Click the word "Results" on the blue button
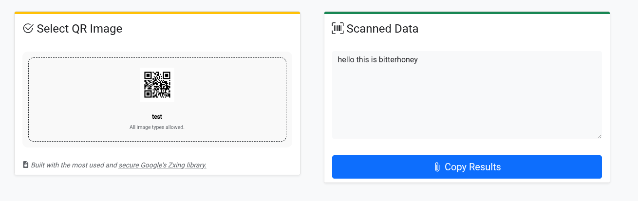 (x=485, y=167)
